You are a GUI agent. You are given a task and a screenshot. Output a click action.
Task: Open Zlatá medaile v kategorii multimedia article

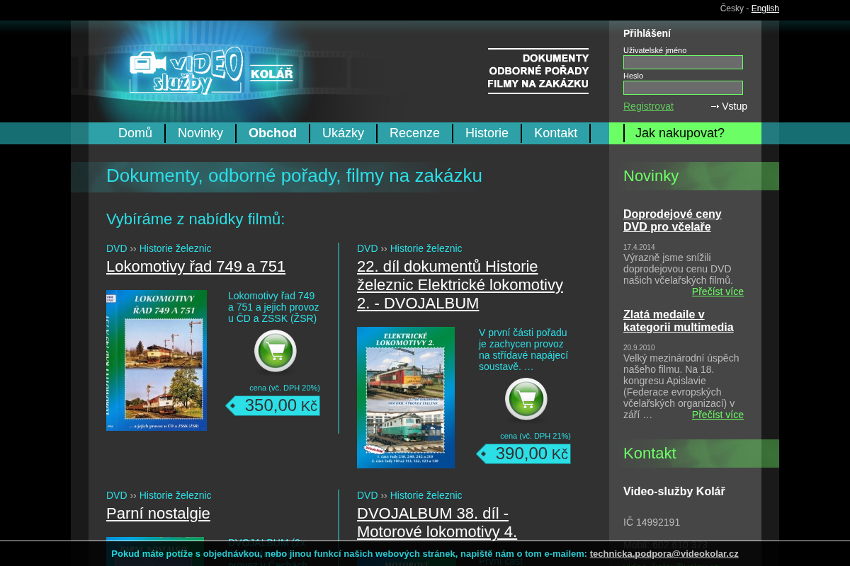point(678,321)
